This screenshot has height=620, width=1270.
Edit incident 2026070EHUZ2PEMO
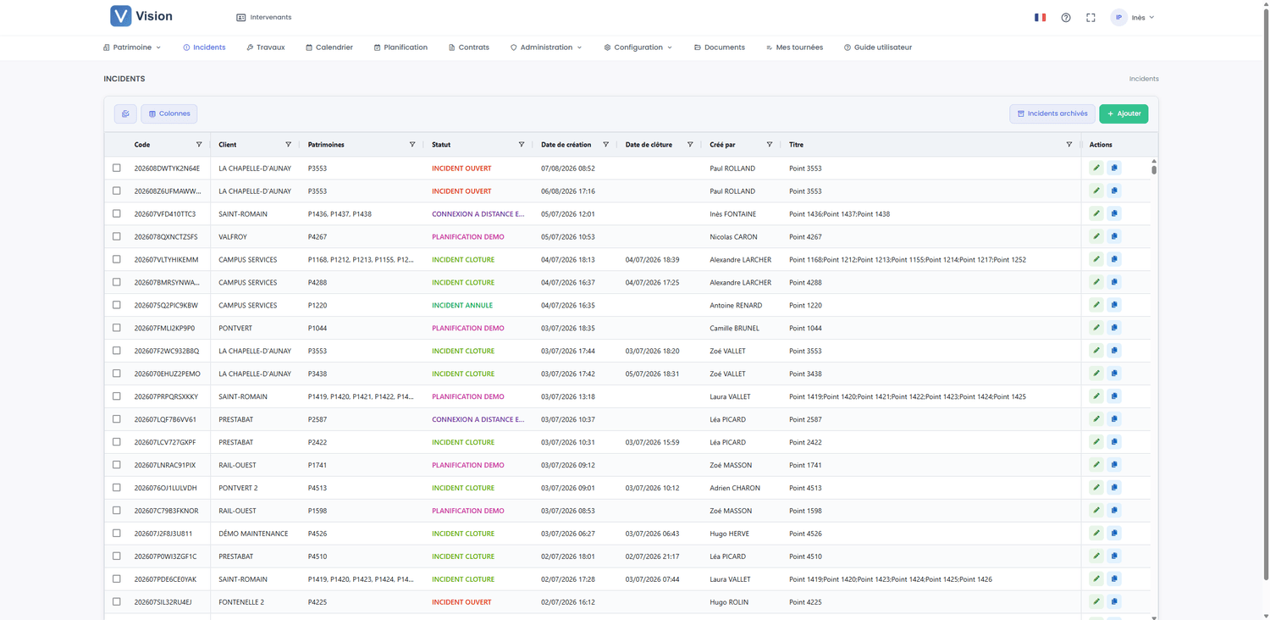tap(1096, 374)
